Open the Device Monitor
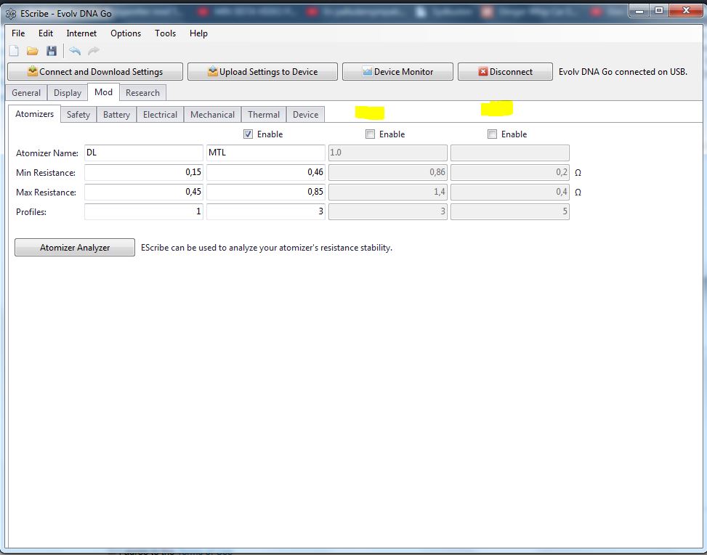This screenshot has width=707, height=555. point(397,72)
